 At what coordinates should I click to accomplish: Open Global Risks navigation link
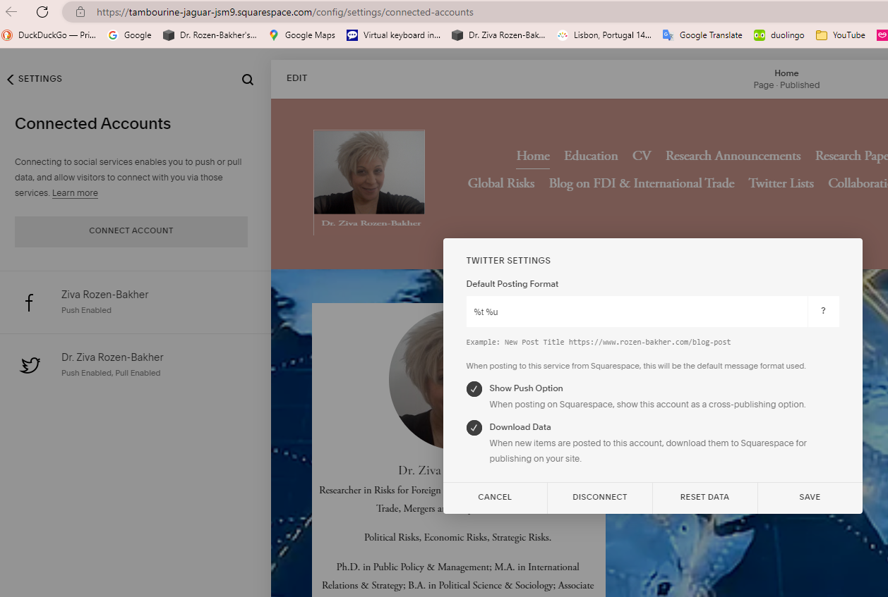501,183
